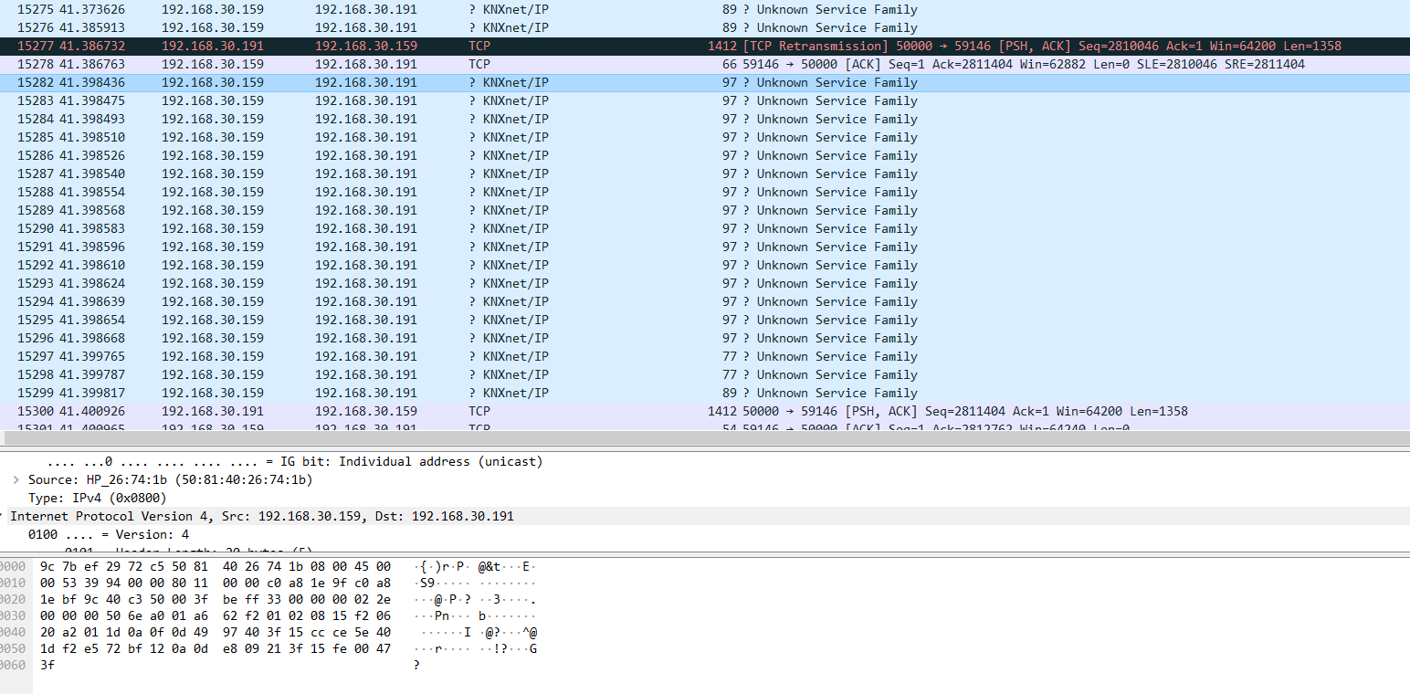Viewport: 1410px width, 694px height.
Task: Select the IG bit Individual address line
Action: point(294,461)
